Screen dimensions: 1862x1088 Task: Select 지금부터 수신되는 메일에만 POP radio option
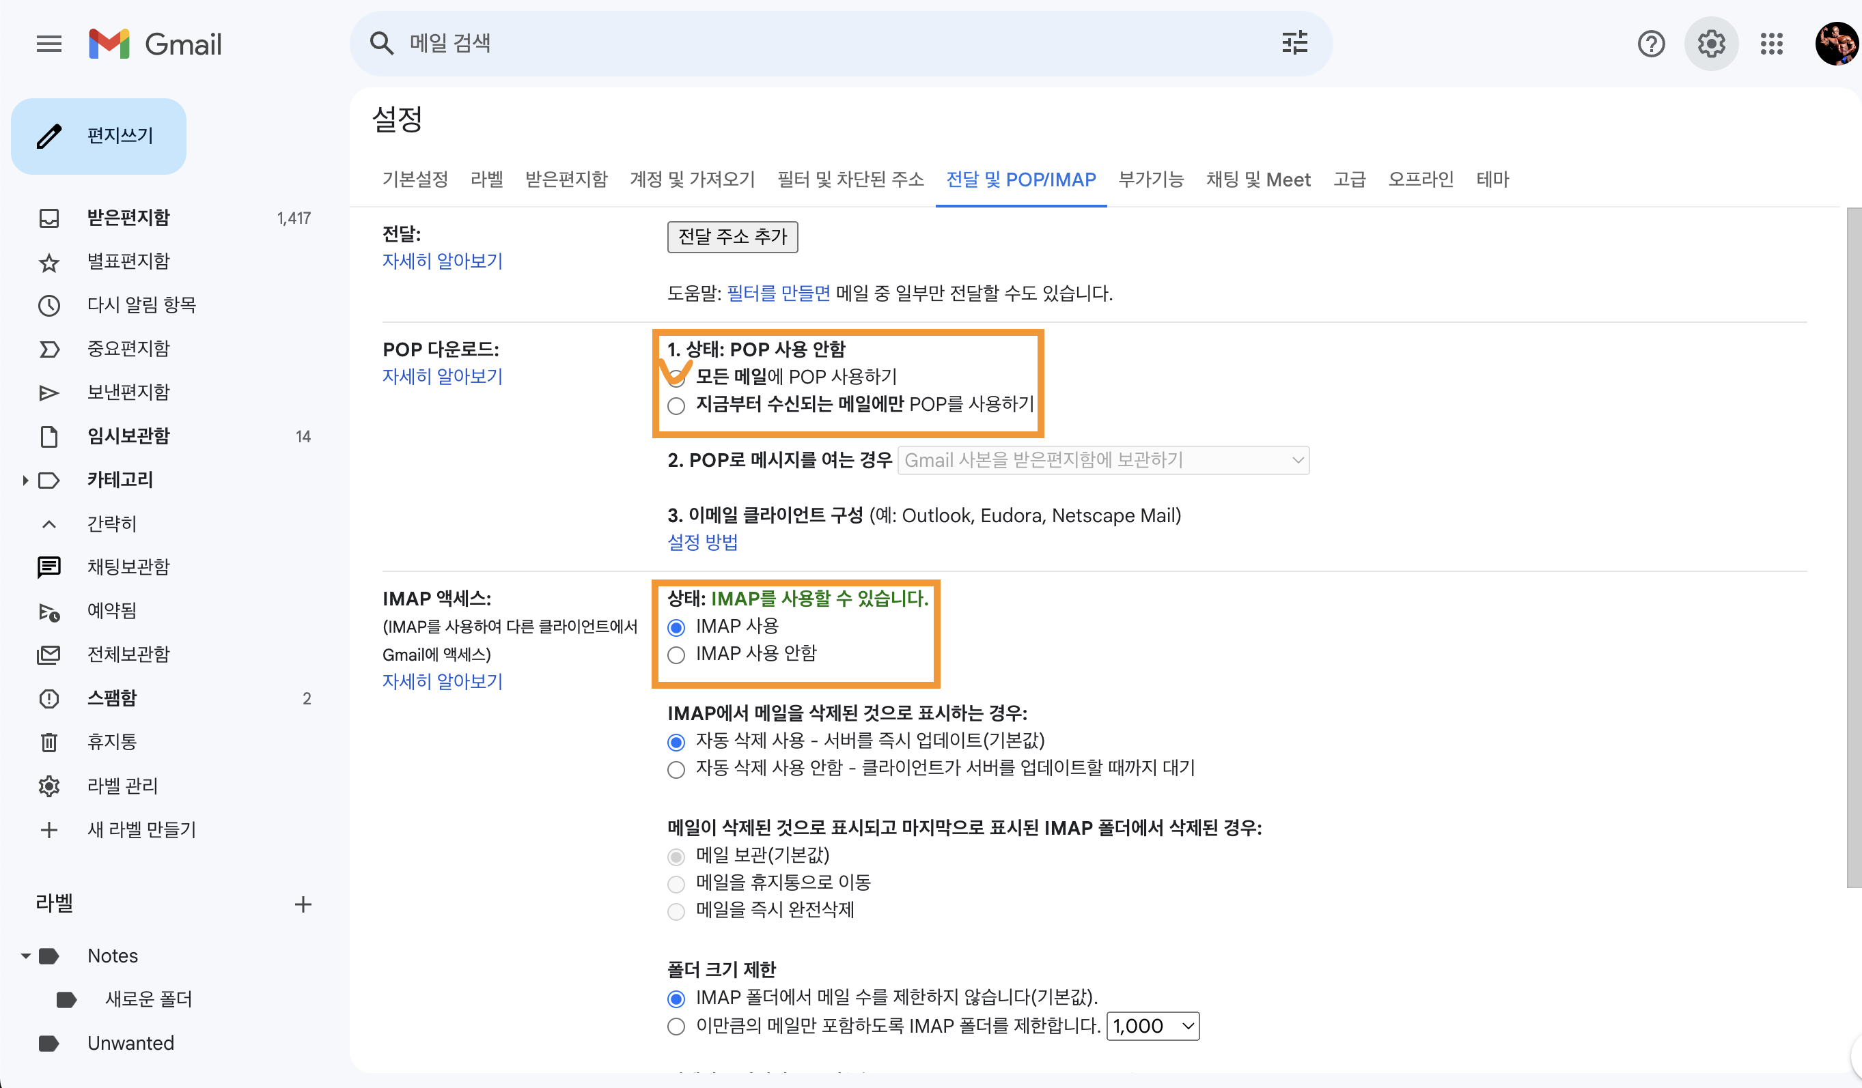676,405
